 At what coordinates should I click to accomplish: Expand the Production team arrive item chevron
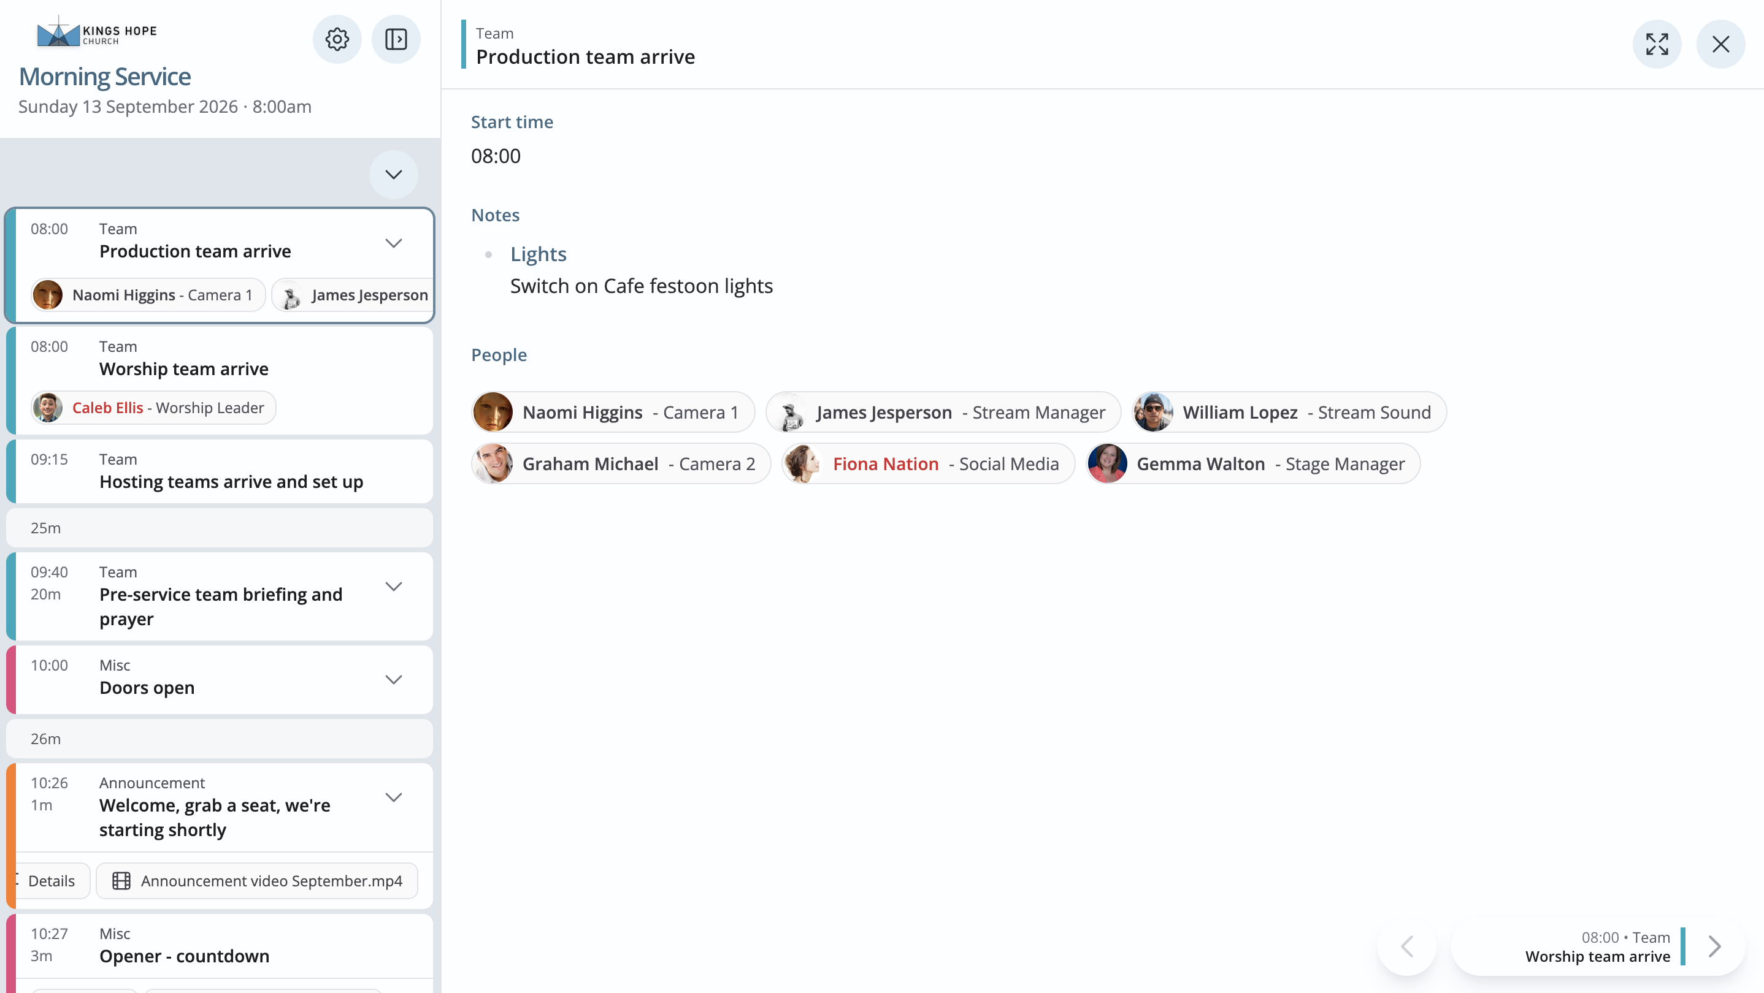(394, 243)
